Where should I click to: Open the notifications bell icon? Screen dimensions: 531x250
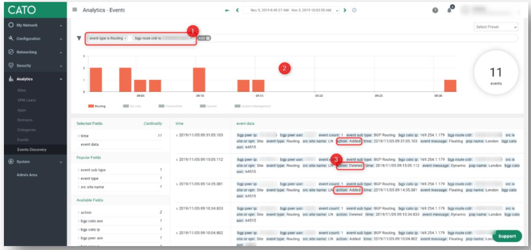[x=449, y=10]
